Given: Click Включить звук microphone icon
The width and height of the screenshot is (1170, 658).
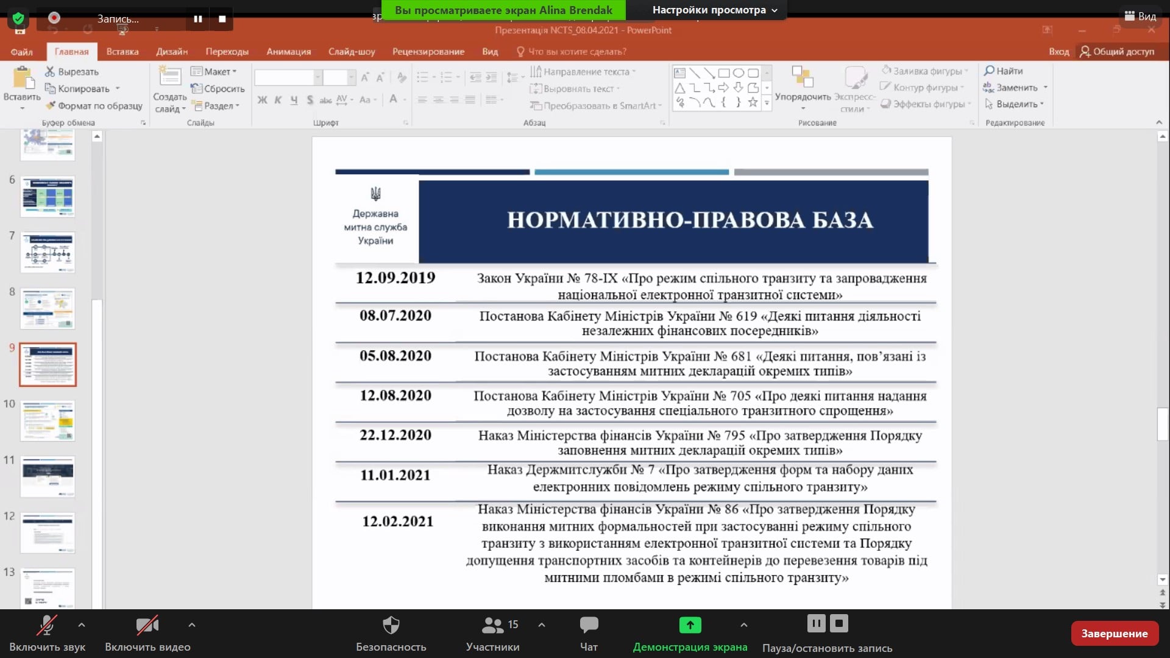Looking at the screenshot, I should tap(47, 626).
